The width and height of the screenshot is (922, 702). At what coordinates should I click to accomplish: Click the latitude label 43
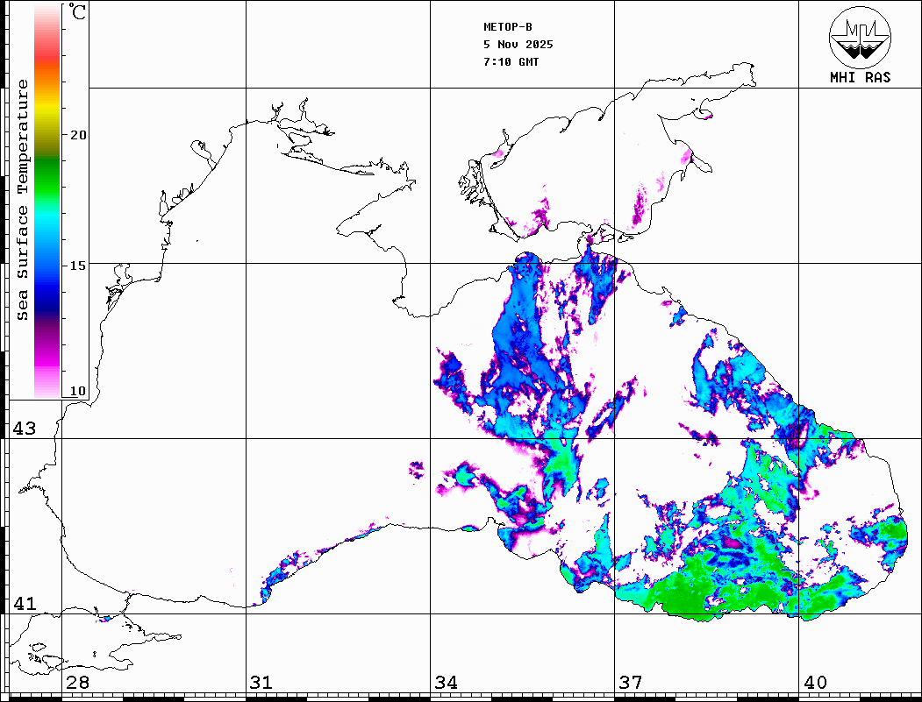[x=23, y=429]
